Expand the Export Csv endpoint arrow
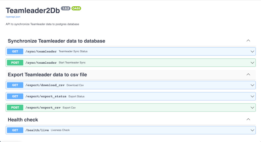The height and width of the screenshot is (142, 261). 252,108
